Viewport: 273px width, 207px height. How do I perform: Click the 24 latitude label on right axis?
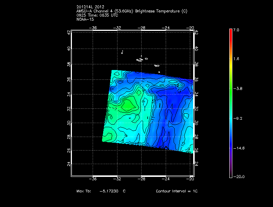click(197, 164)
